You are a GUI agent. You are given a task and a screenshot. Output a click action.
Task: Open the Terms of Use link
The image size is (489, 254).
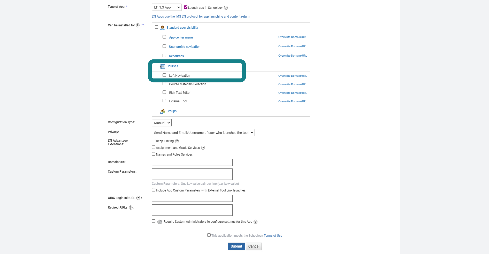[x=273, y=236]
